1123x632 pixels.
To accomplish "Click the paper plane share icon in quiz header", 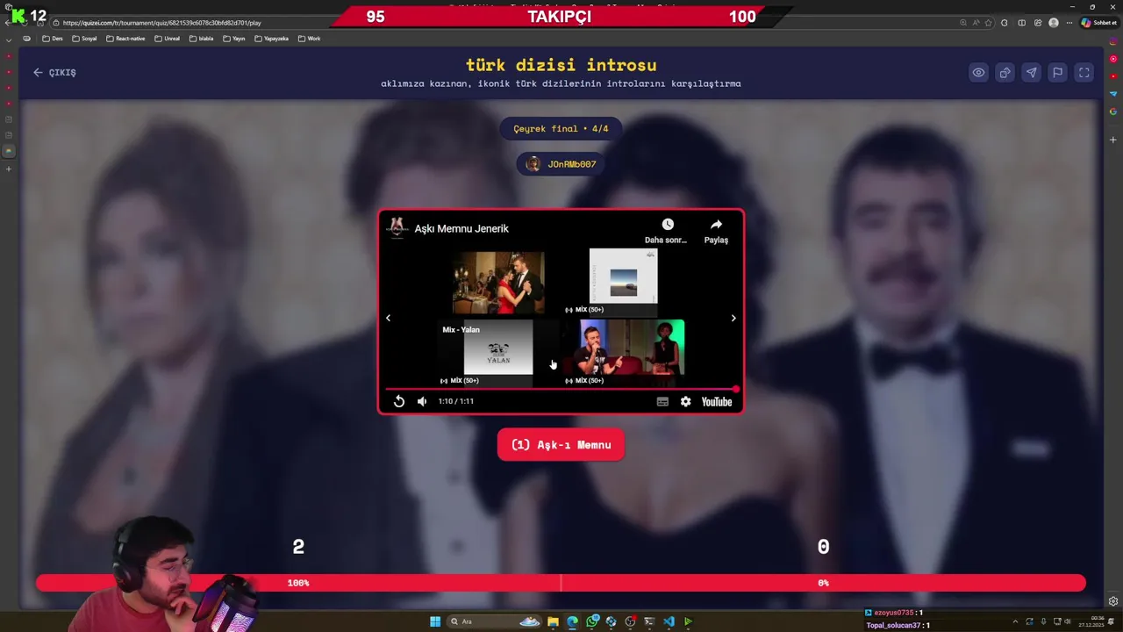I will click(1032, 73).
